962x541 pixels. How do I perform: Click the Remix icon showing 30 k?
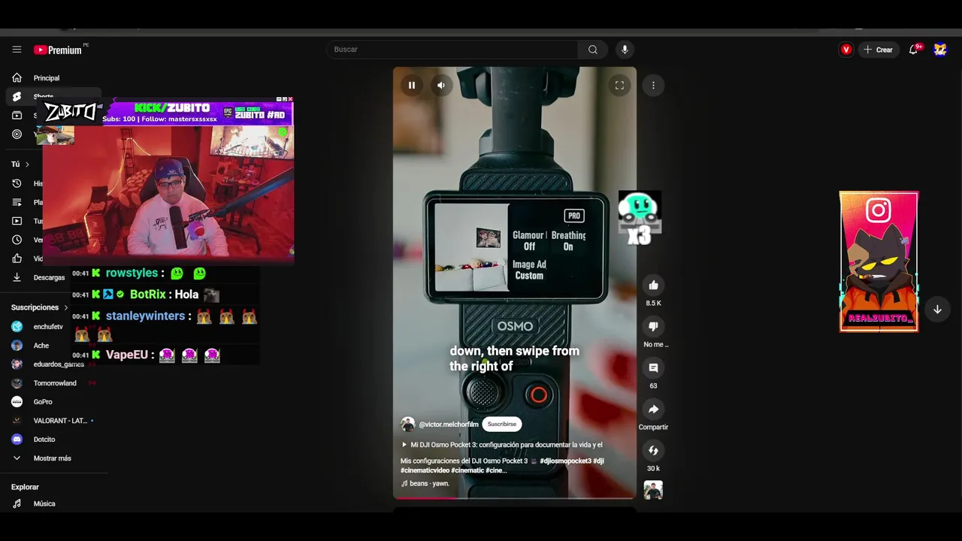[653, 451]
